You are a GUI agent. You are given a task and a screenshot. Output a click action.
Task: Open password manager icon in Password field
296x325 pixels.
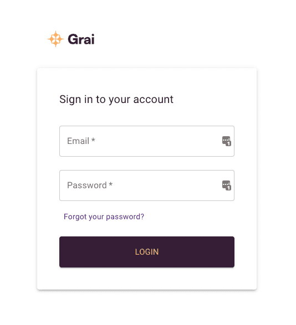pos(227,185)
